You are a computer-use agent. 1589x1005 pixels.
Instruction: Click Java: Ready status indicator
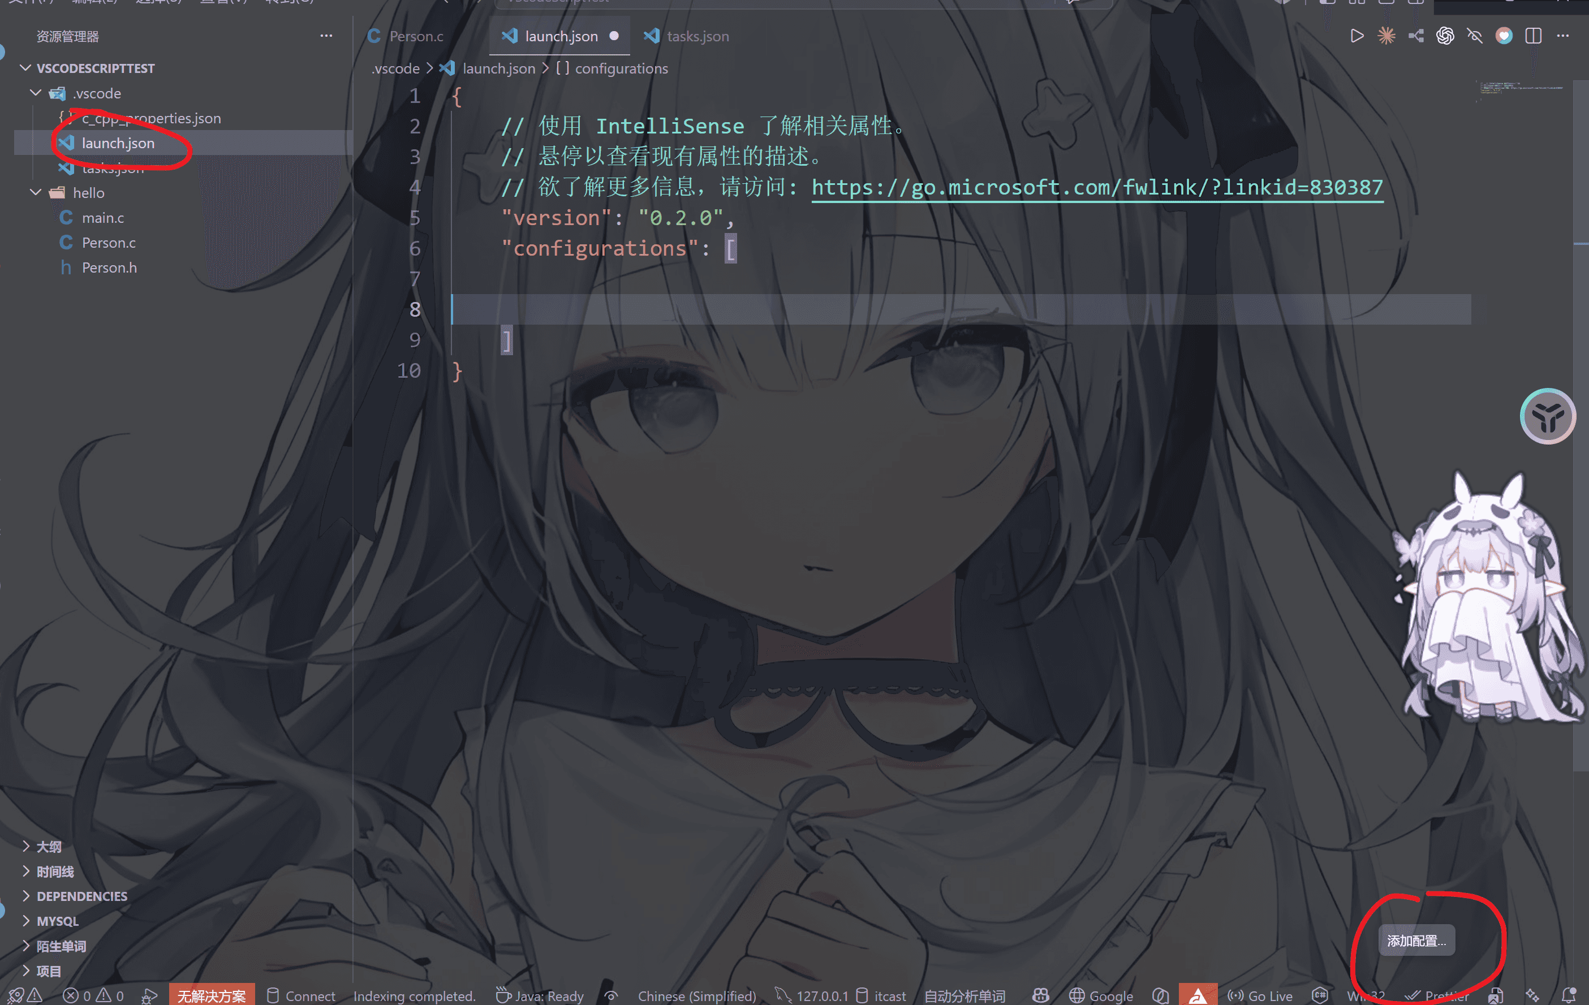click(540, 996)
